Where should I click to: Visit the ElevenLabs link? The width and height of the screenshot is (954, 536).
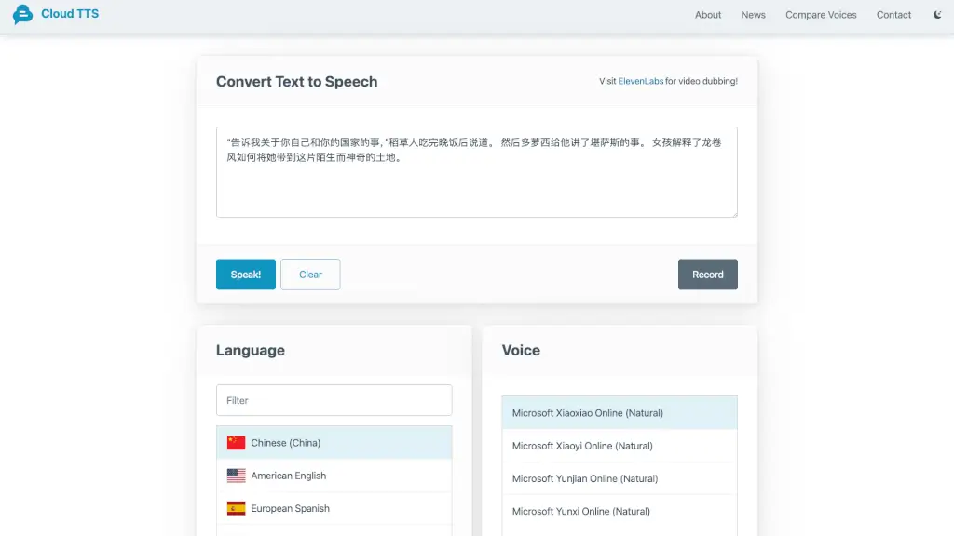[641, 82]
